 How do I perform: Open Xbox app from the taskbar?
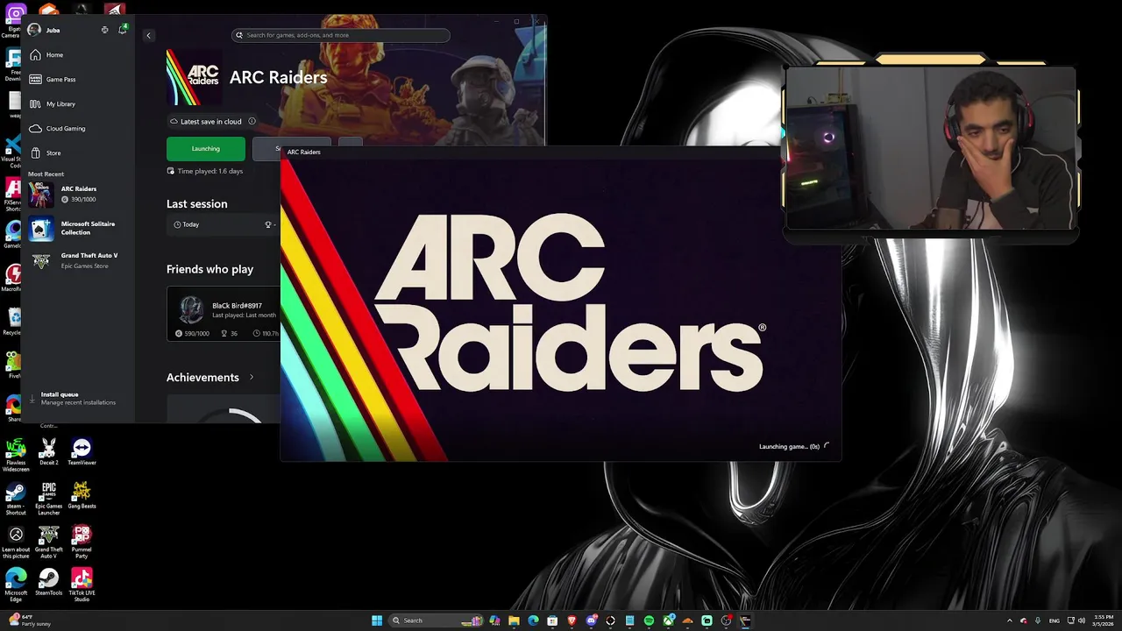[669, 620]
